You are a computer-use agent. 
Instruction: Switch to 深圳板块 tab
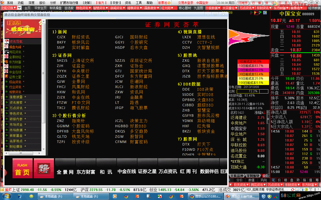(253, 176)
